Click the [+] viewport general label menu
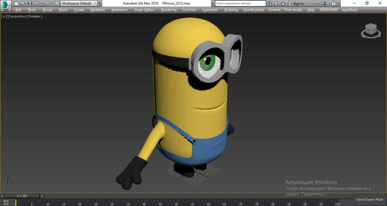 click(4, 16)
